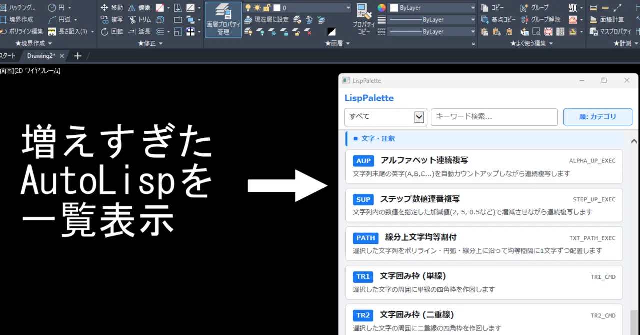Click the STEP_UP_EXEC command name
The height and width of the screenshot is (335, 640).
point(594,199)
